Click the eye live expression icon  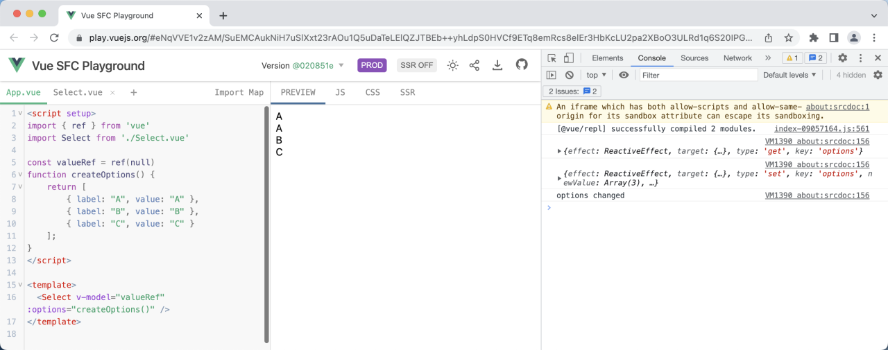[x=624, y=75]
